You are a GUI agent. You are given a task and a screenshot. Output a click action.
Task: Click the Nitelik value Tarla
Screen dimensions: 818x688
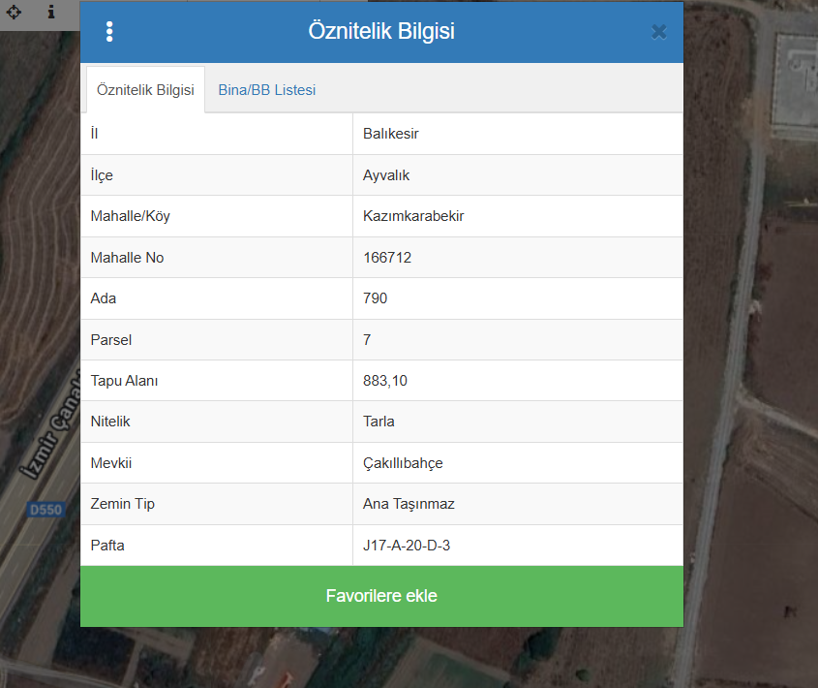[x=379, y=422]
